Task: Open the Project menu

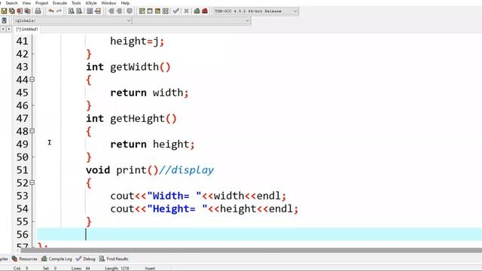Action: pyautogui.click(x=42, y=3)
